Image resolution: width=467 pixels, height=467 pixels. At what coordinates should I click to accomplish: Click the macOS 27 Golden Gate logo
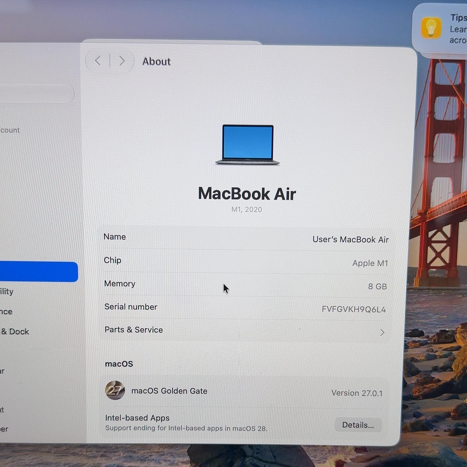tap(115, 390)
